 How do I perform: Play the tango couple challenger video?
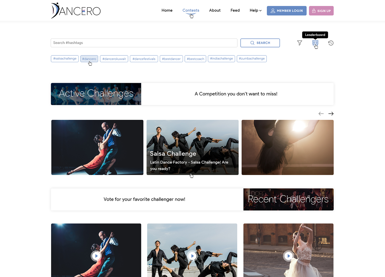[96, 256]
